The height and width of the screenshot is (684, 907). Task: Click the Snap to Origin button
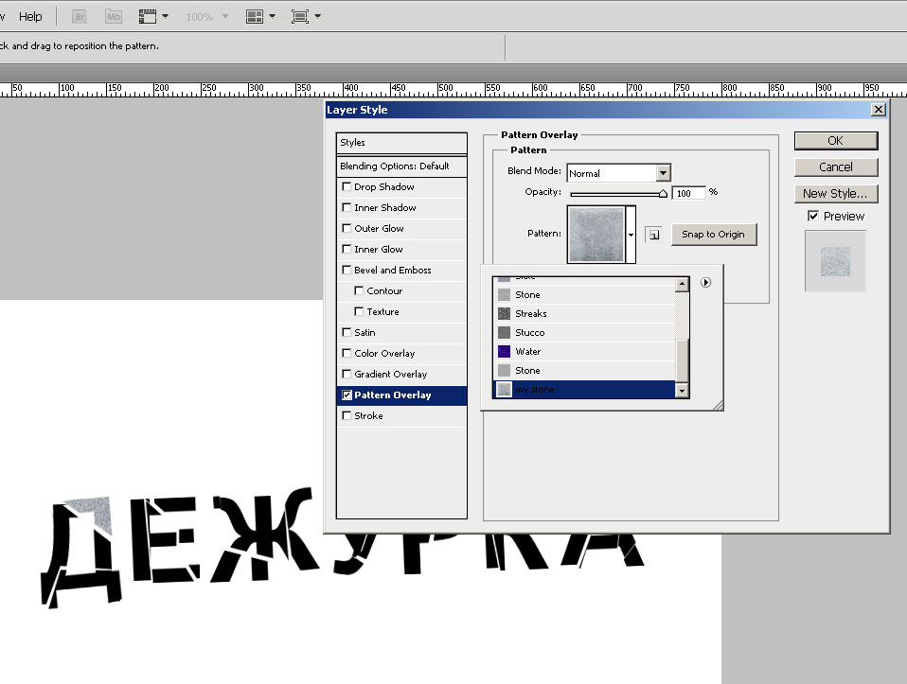point(714,235)
